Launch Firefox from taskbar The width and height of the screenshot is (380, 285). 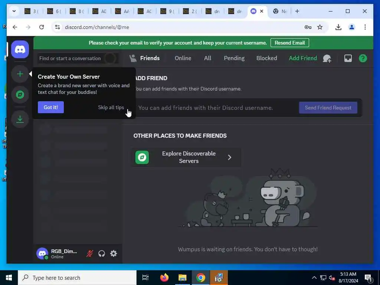164,278
